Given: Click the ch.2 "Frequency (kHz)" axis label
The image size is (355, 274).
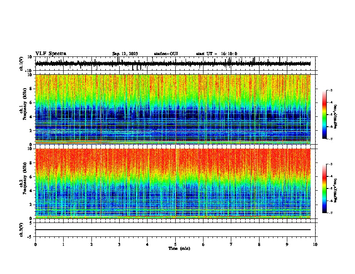Looking at the screenshot, I should coord(25,178).
